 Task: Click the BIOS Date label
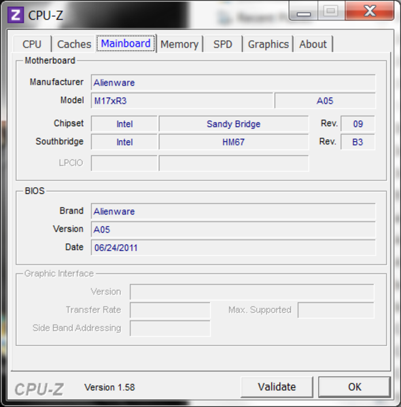[x=74, y=247]
